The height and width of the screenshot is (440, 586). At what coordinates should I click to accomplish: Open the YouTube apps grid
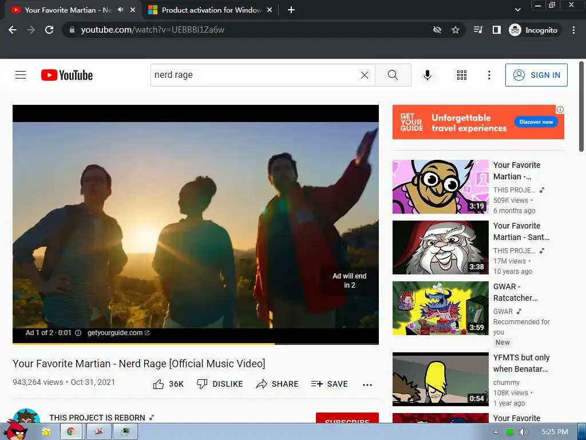pos(462,75)
